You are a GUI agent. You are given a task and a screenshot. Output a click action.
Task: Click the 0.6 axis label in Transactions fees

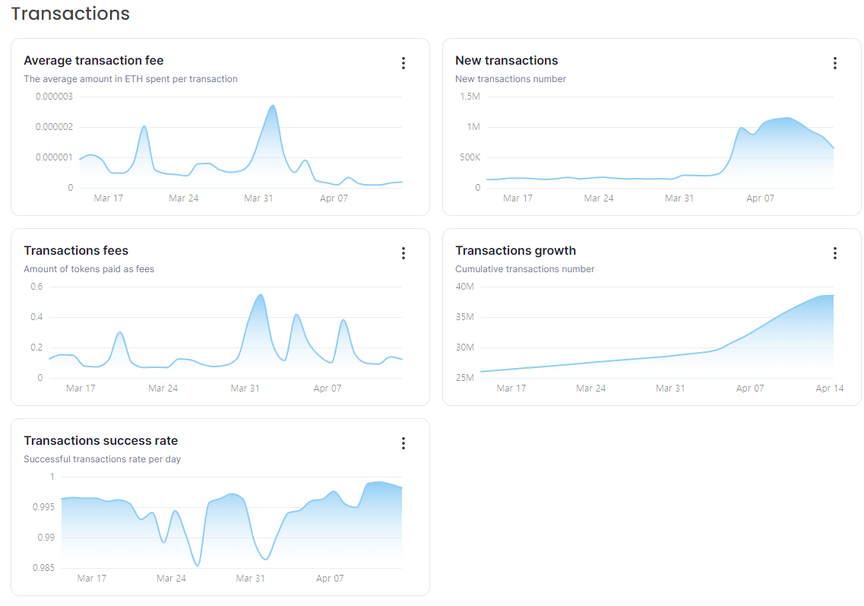click(36, 287)
